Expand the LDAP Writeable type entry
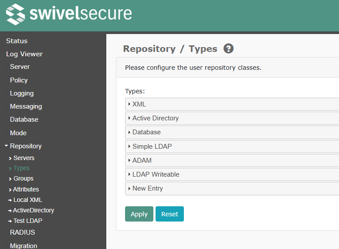Image resolution: width=339 pixels, height=249 pixels. [x=232, y=174]
